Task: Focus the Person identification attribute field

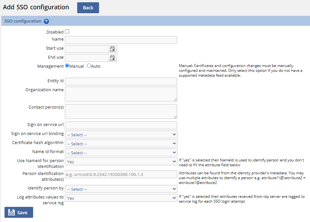Action: pos(121,174)
